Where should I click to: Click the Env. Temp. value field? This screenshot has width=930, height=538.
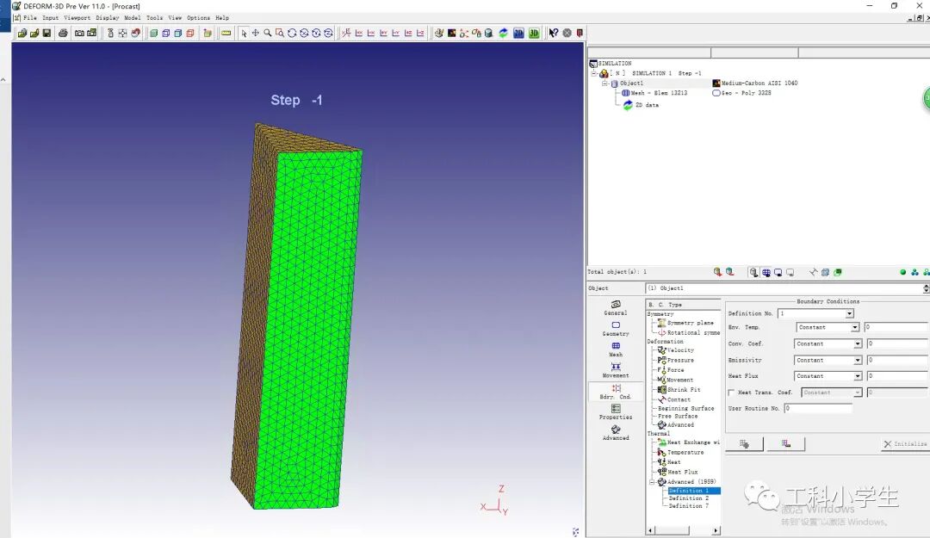point(896,327)
